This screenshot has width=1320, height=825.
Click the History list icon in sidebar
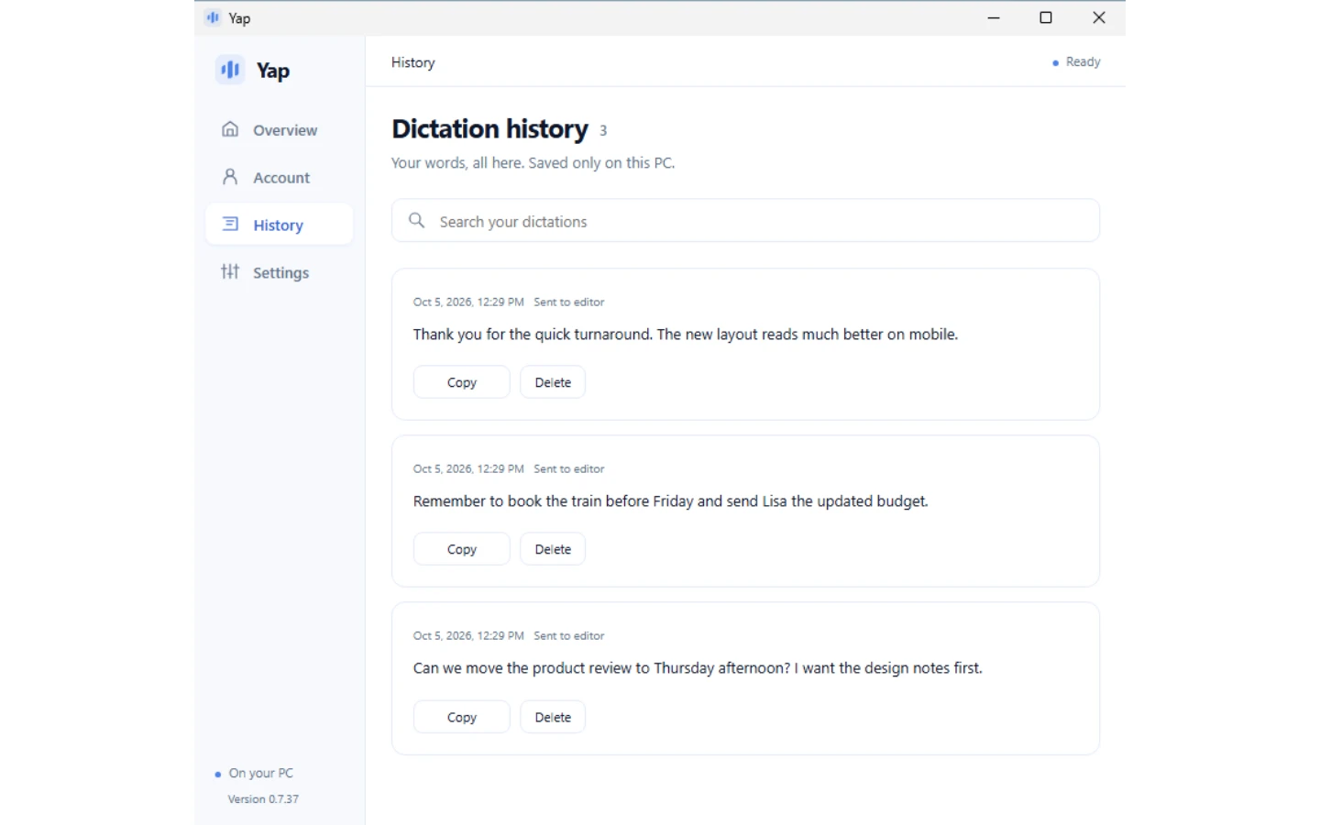[x=230, y=224]
